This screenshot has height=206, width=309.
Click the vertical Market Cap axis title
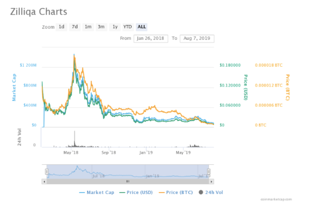tap(14, 87)
